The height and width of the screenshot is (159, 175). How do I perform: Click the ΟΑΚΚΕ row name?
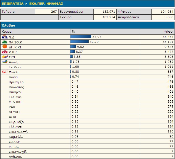pos(14,142)
